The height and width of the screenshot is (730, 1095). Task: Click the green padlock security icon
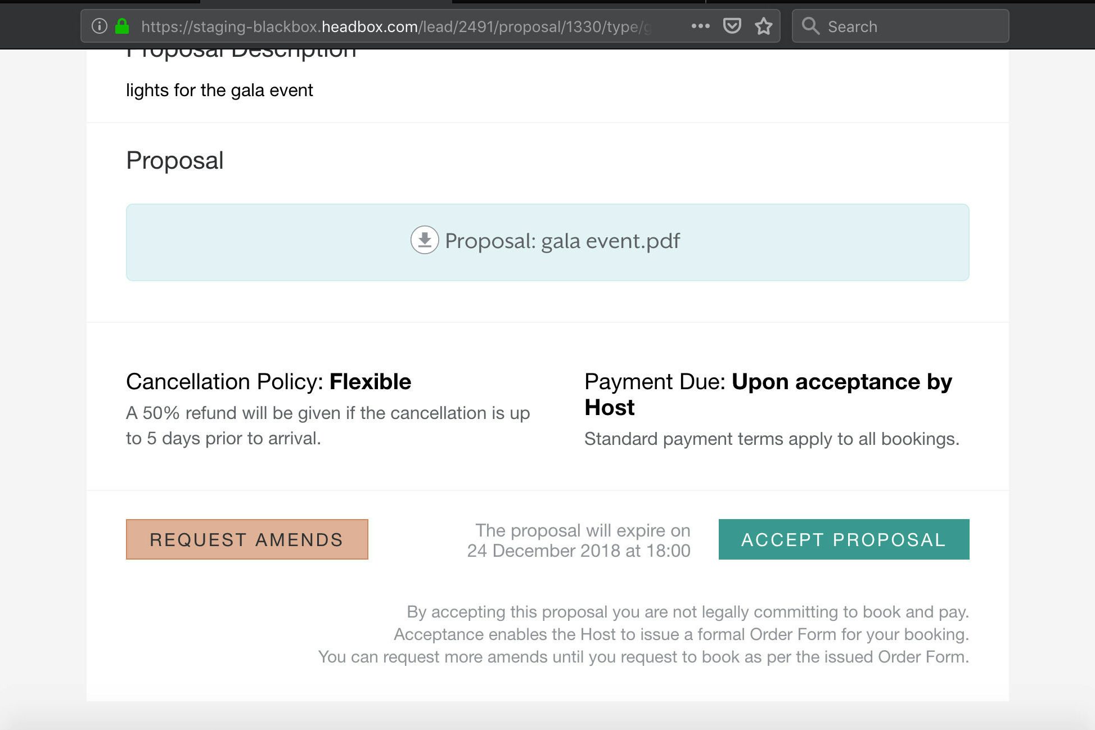coord(122,26)
